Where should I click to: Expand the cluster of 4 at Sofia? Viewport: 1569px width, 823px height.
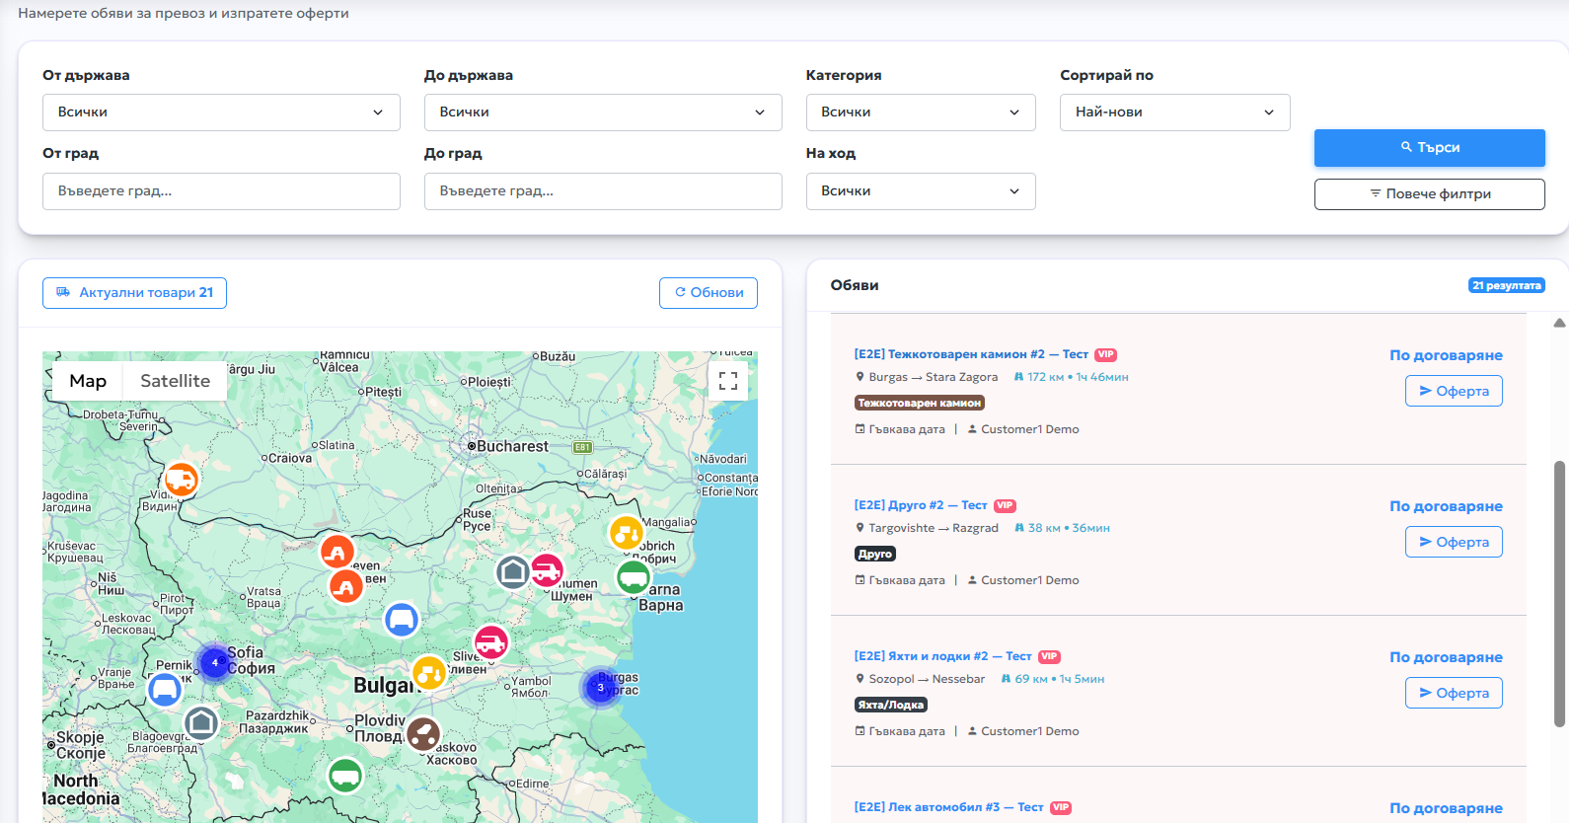pyautogui.click(x=214, y=663)
